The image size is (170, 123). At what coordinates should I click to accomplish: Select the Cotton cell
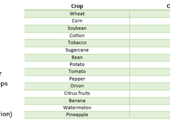77,36
